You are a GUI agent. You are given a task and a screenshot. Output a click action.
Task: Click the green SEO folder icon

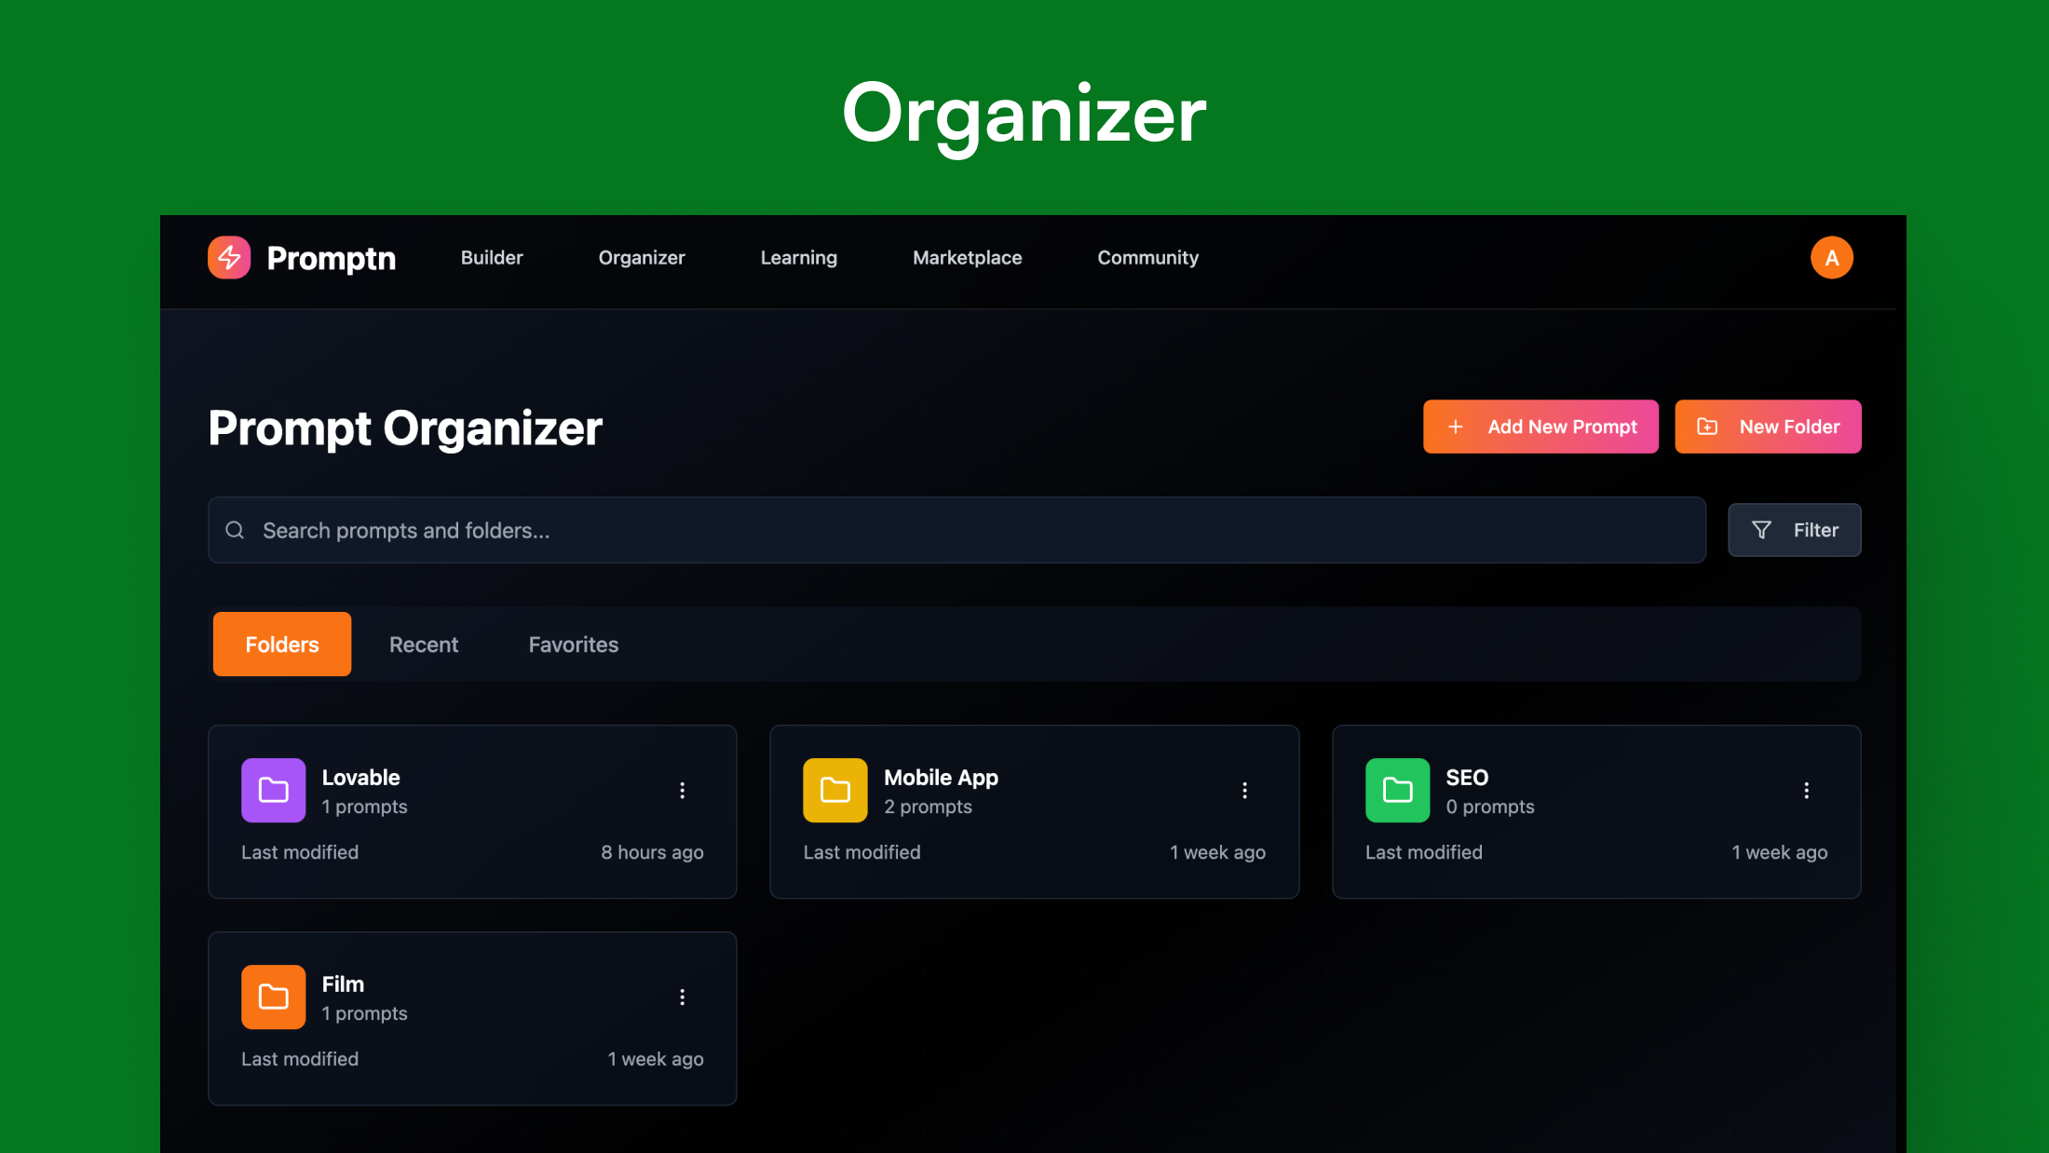(x=1397, y=790)
